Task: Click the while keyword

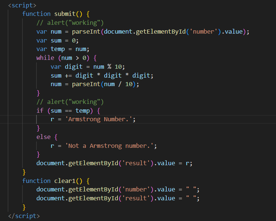Action: (x=45, y=58)
